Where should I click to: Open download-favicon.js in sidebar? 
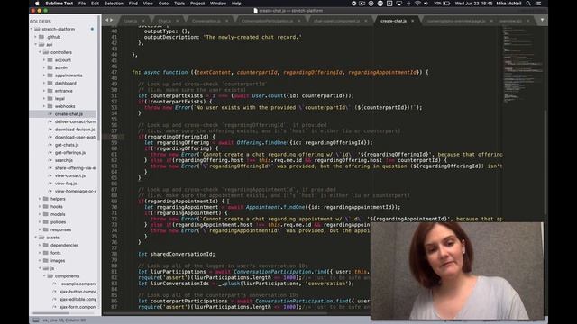coord(75,130)
